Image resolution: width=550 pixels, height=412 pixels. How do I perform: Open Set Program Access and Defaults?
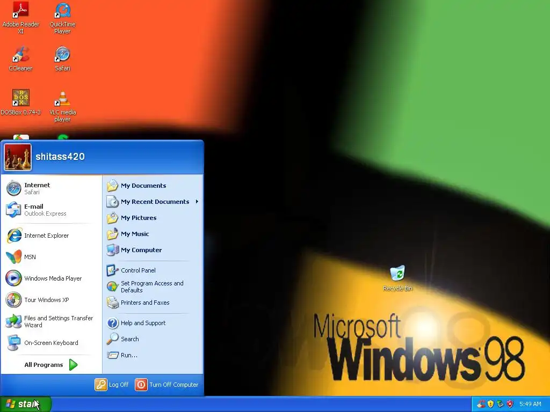tap(153, 286)
